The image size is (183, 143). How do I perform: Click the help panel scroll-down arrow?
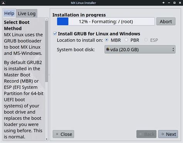click(47, 139)
